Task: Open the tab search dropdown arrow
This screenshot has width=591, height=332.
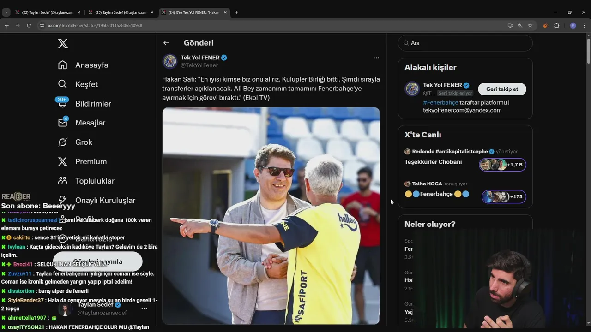Action: click(6, 12)
